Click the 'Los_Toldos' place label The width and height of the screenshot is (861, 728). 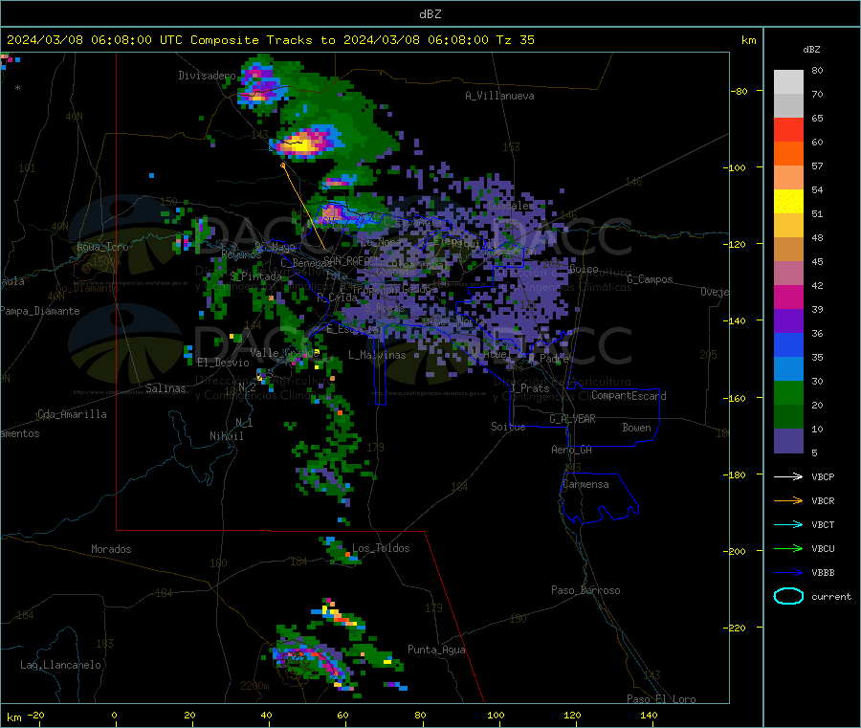[381, 548]
